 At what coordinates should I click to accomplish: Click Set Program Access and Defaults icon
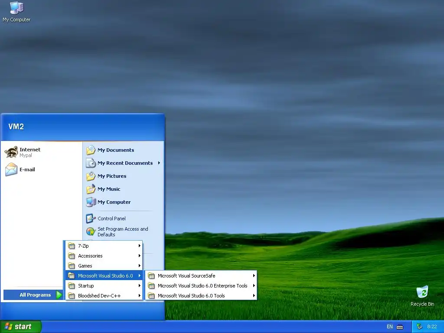click(x=91, y=232)
